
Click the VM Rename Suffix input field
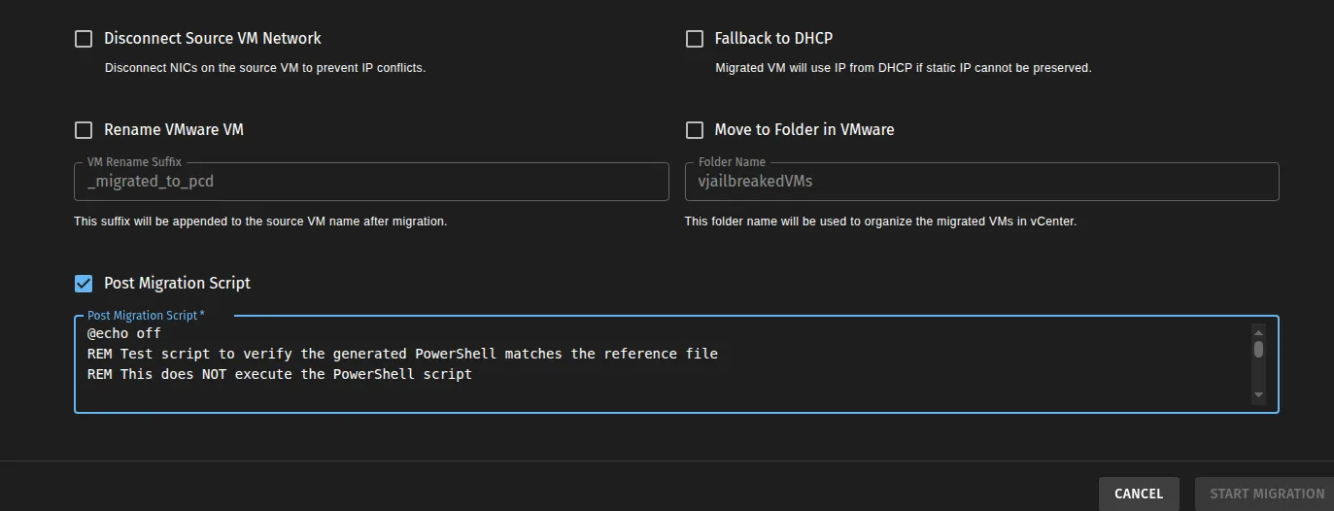click(x=371, y=182)
